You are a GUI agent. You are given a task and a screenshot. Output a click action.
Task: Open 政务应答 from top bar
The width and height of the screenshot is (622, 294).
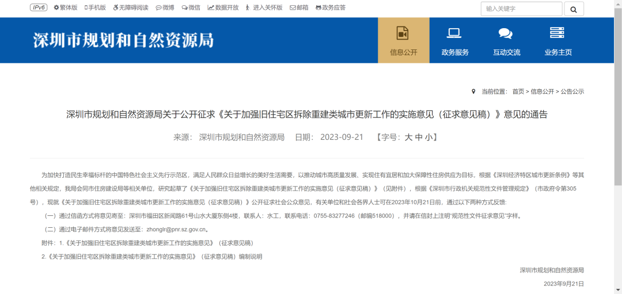(331, 7)
